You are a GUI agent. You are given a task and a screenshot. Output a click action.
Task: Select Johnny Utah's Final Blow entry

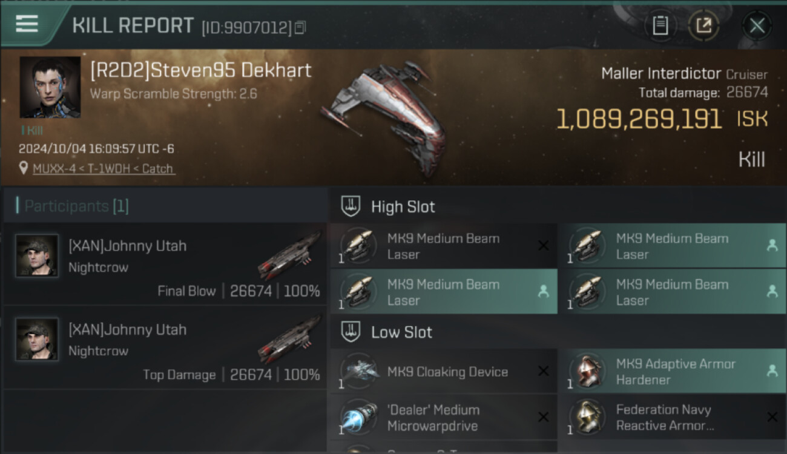pyautogui.click(x=165, y=263)
